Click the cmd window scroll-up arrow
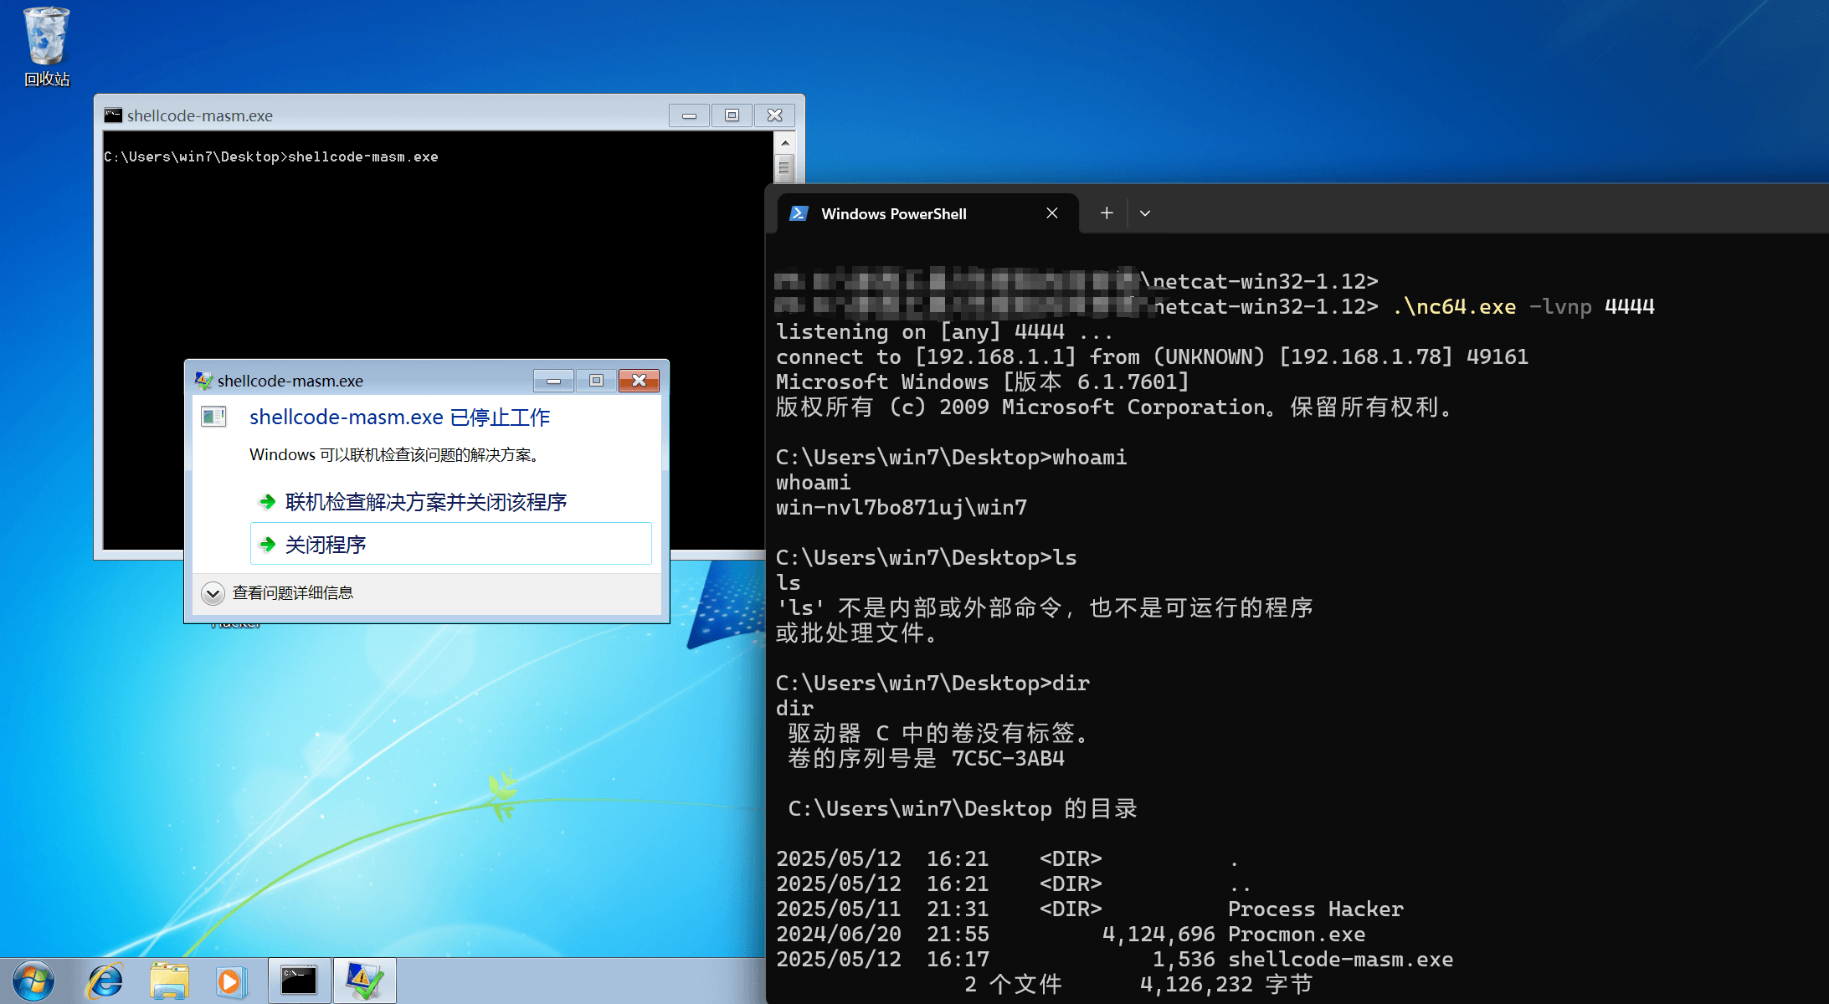This screenshot has height=1004, width=1829. [x=784, y=144]
